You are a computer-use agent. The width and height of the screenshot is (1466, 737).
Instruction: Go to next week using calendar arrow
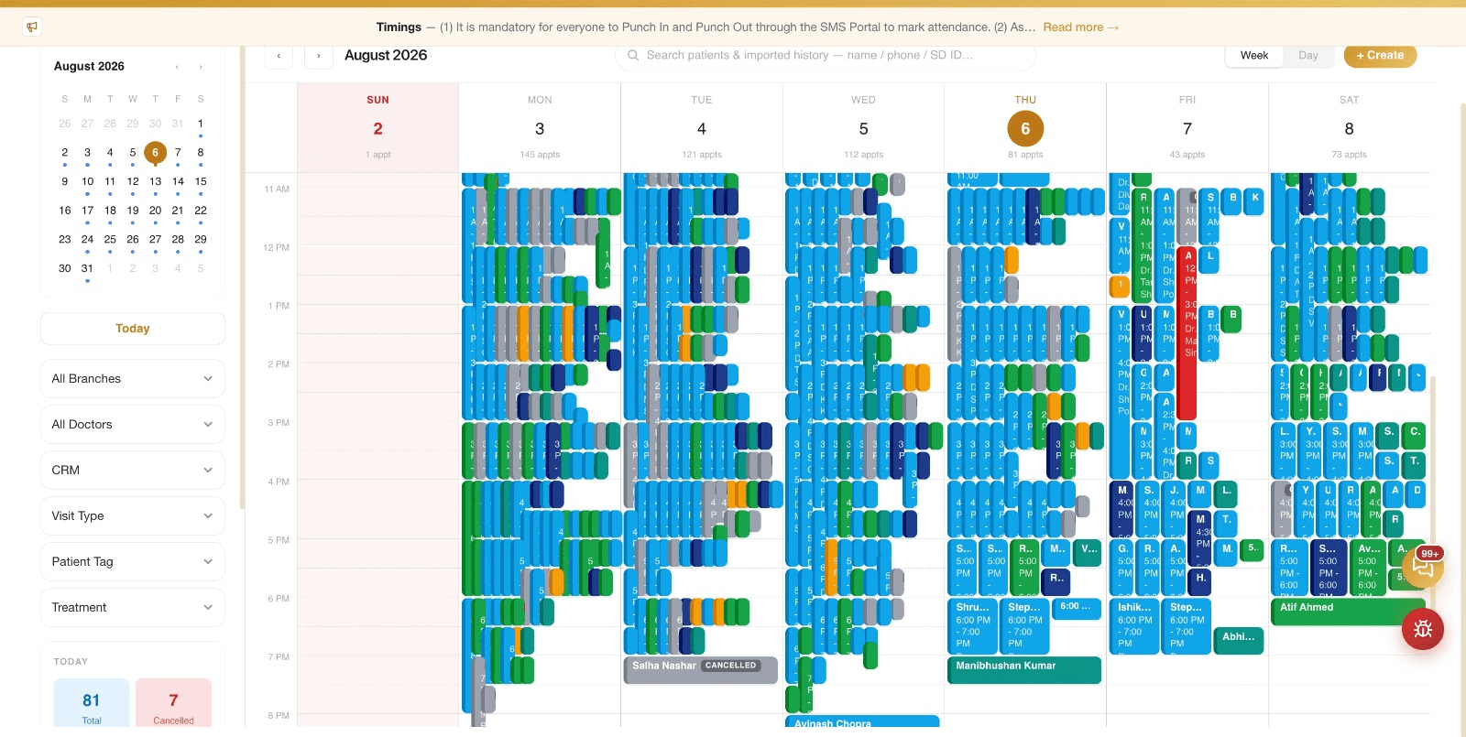click(x=319, y=56)
